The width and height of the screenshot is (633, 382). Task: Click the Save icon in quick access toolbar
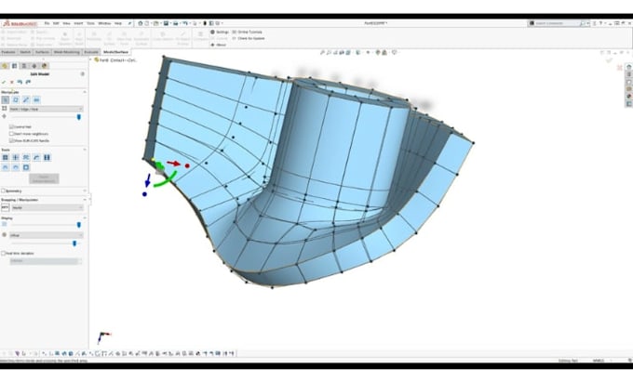166,23
